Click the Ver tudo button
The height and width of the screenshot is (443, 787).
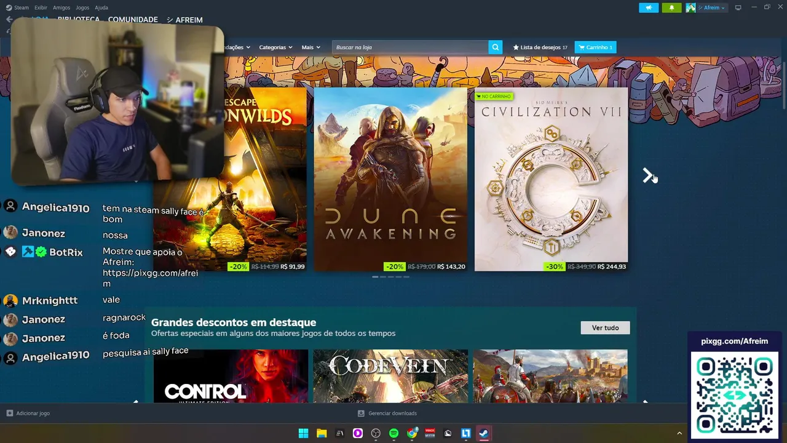(605, 328)
